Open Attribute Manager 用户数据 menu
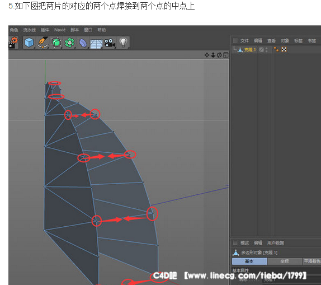Screen dimensions: 321x285 point(275,243)
